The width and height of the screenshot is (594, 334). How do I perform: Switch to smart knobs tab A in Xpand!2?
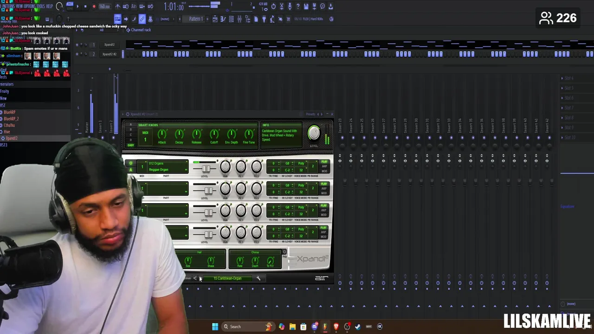pyautogui.click(x=131, y=124)
